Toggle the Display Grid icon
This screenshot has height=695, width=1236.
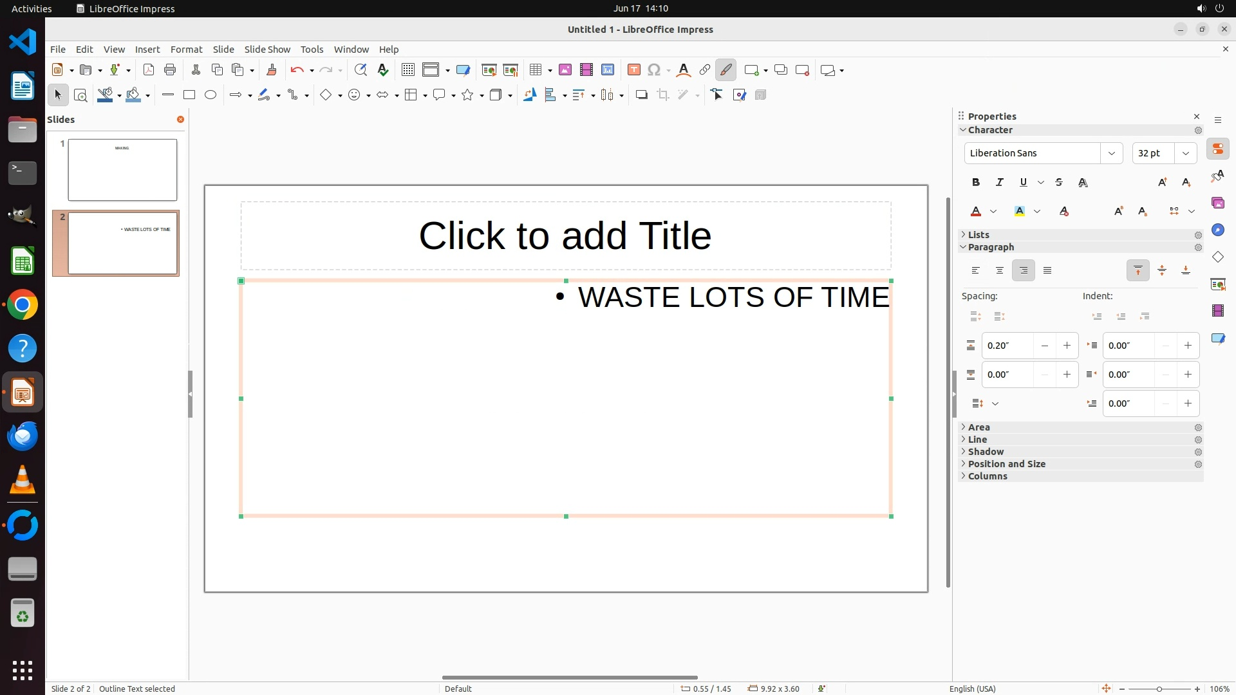coord(408,70)
